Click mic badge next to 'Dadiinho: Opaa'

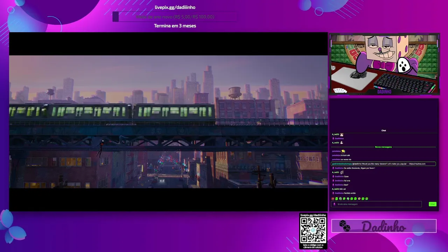333,176
